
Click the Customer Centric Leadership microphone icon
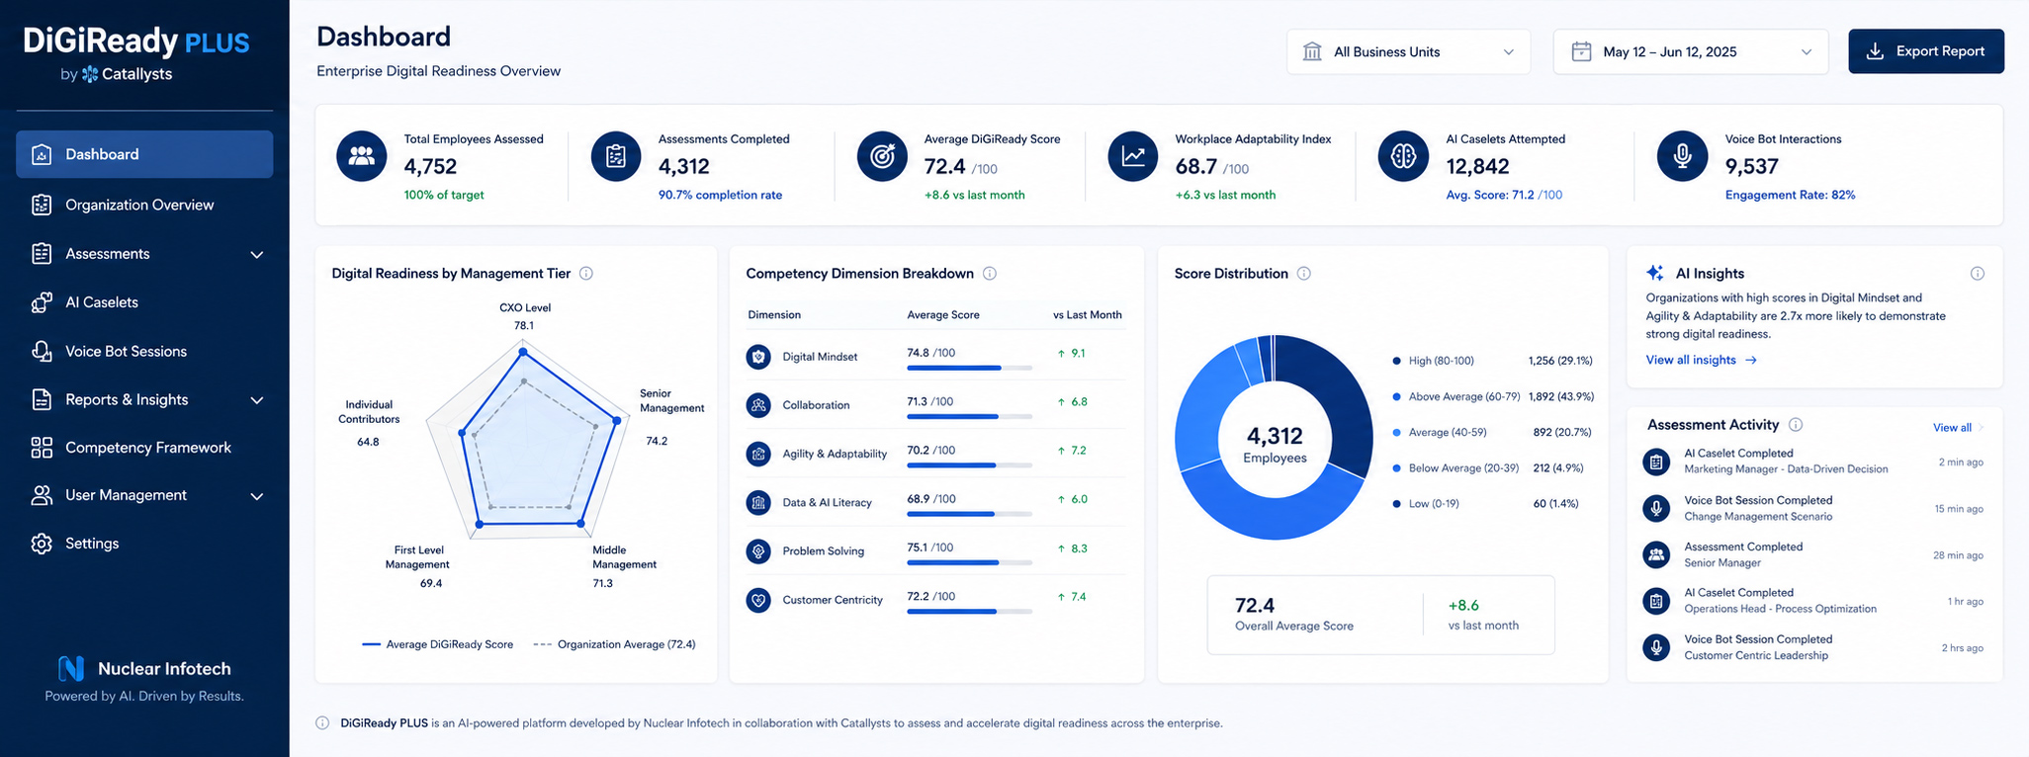pyautogui.click(x=1656, y=647)
